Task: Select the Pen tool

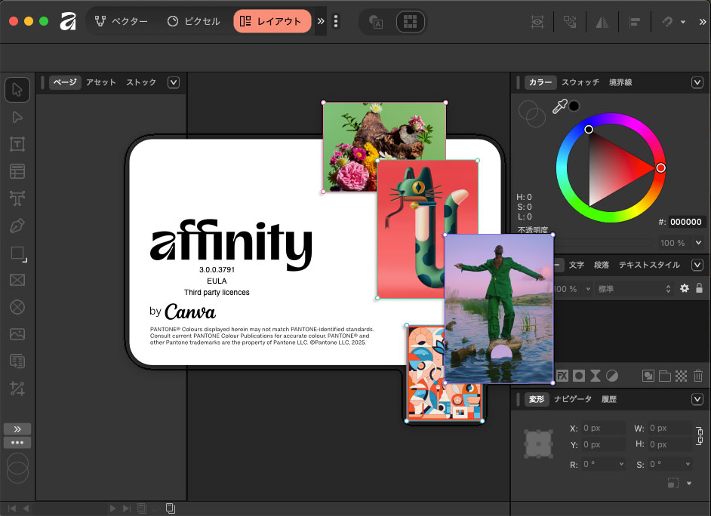Action: pyautogui.click(x=17, y=226)
